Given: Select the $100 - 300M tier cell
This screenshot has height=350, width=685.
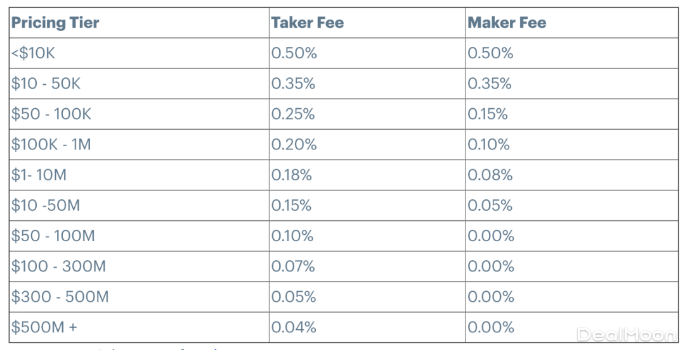Looking at the screenshot, I should coord(58,266).
